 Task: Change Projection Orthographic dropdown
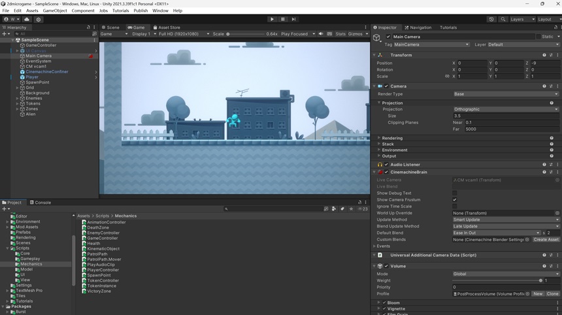click(506, 109)
